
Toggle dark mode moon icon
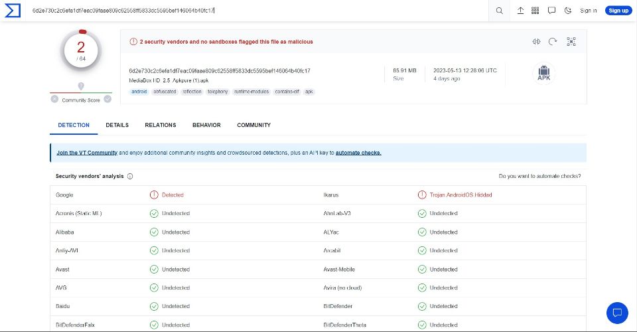(568, 11)
